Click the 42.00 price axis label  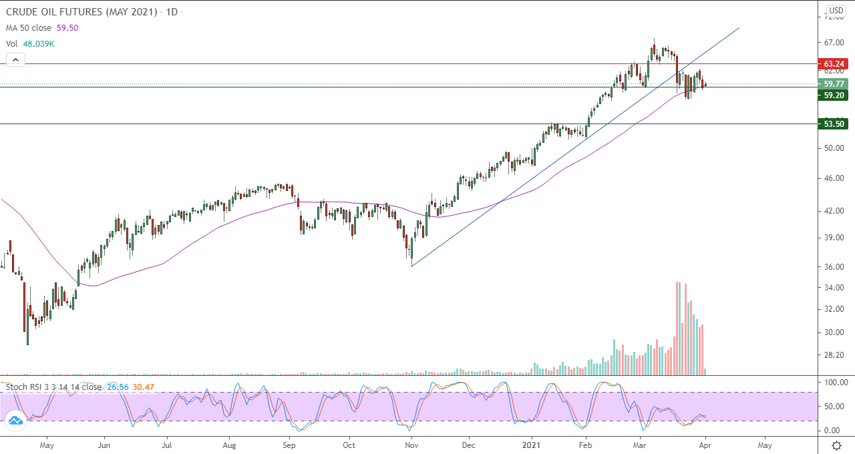pos(835,210)
